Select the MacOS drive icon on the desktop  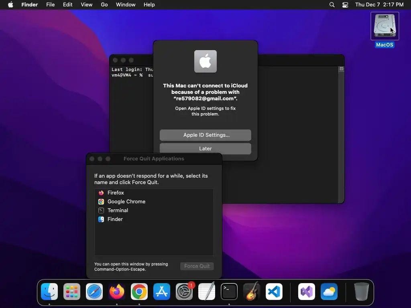(x=385, y=26)
